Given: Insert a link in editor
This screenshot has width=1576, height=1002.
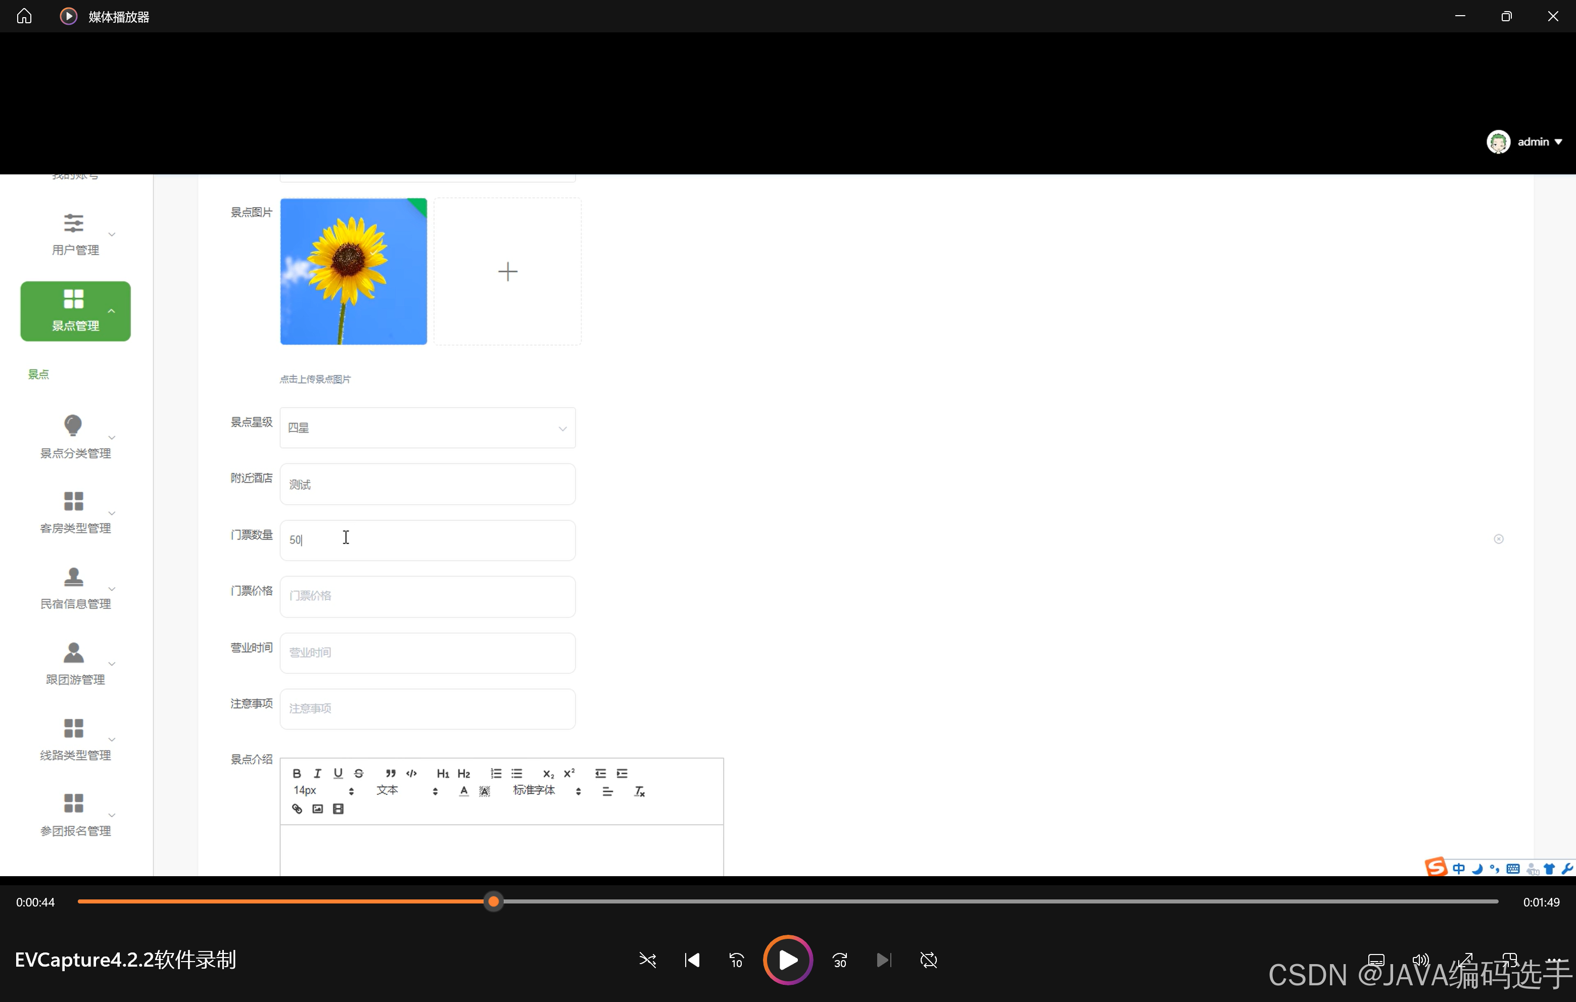Looking at the screenshot, I should coord(297,808).
